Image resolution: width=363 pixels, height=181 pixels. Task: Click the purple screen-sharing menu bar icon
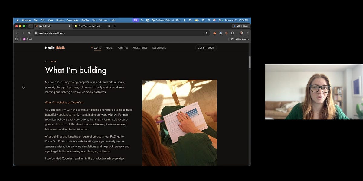click(136, 20)
